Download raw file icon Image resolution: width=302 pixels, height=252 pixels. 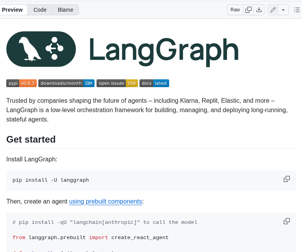(x=259, y=10)
